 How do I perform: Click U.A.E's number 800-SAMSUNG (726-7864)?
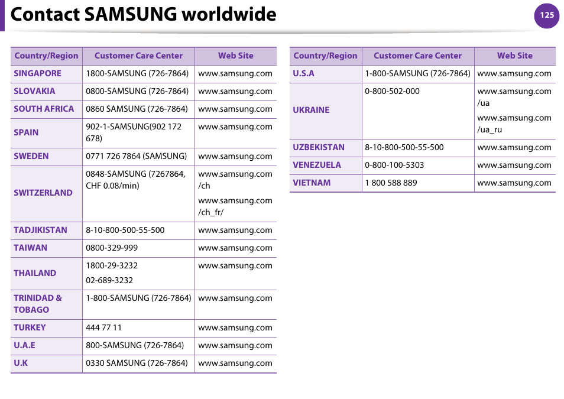tap(135, 345)
